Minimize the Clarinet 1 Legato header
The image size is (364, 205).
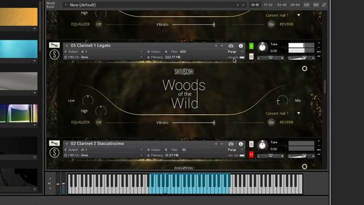pos(318,47)
